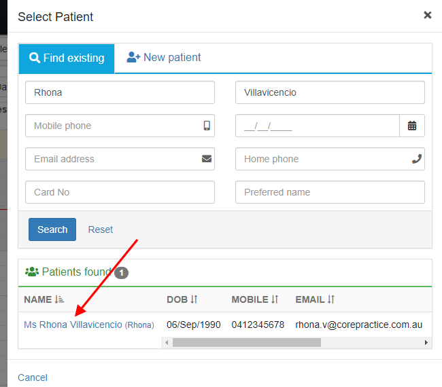
Task: Click the blue Search button
Action: pos(52,229)
